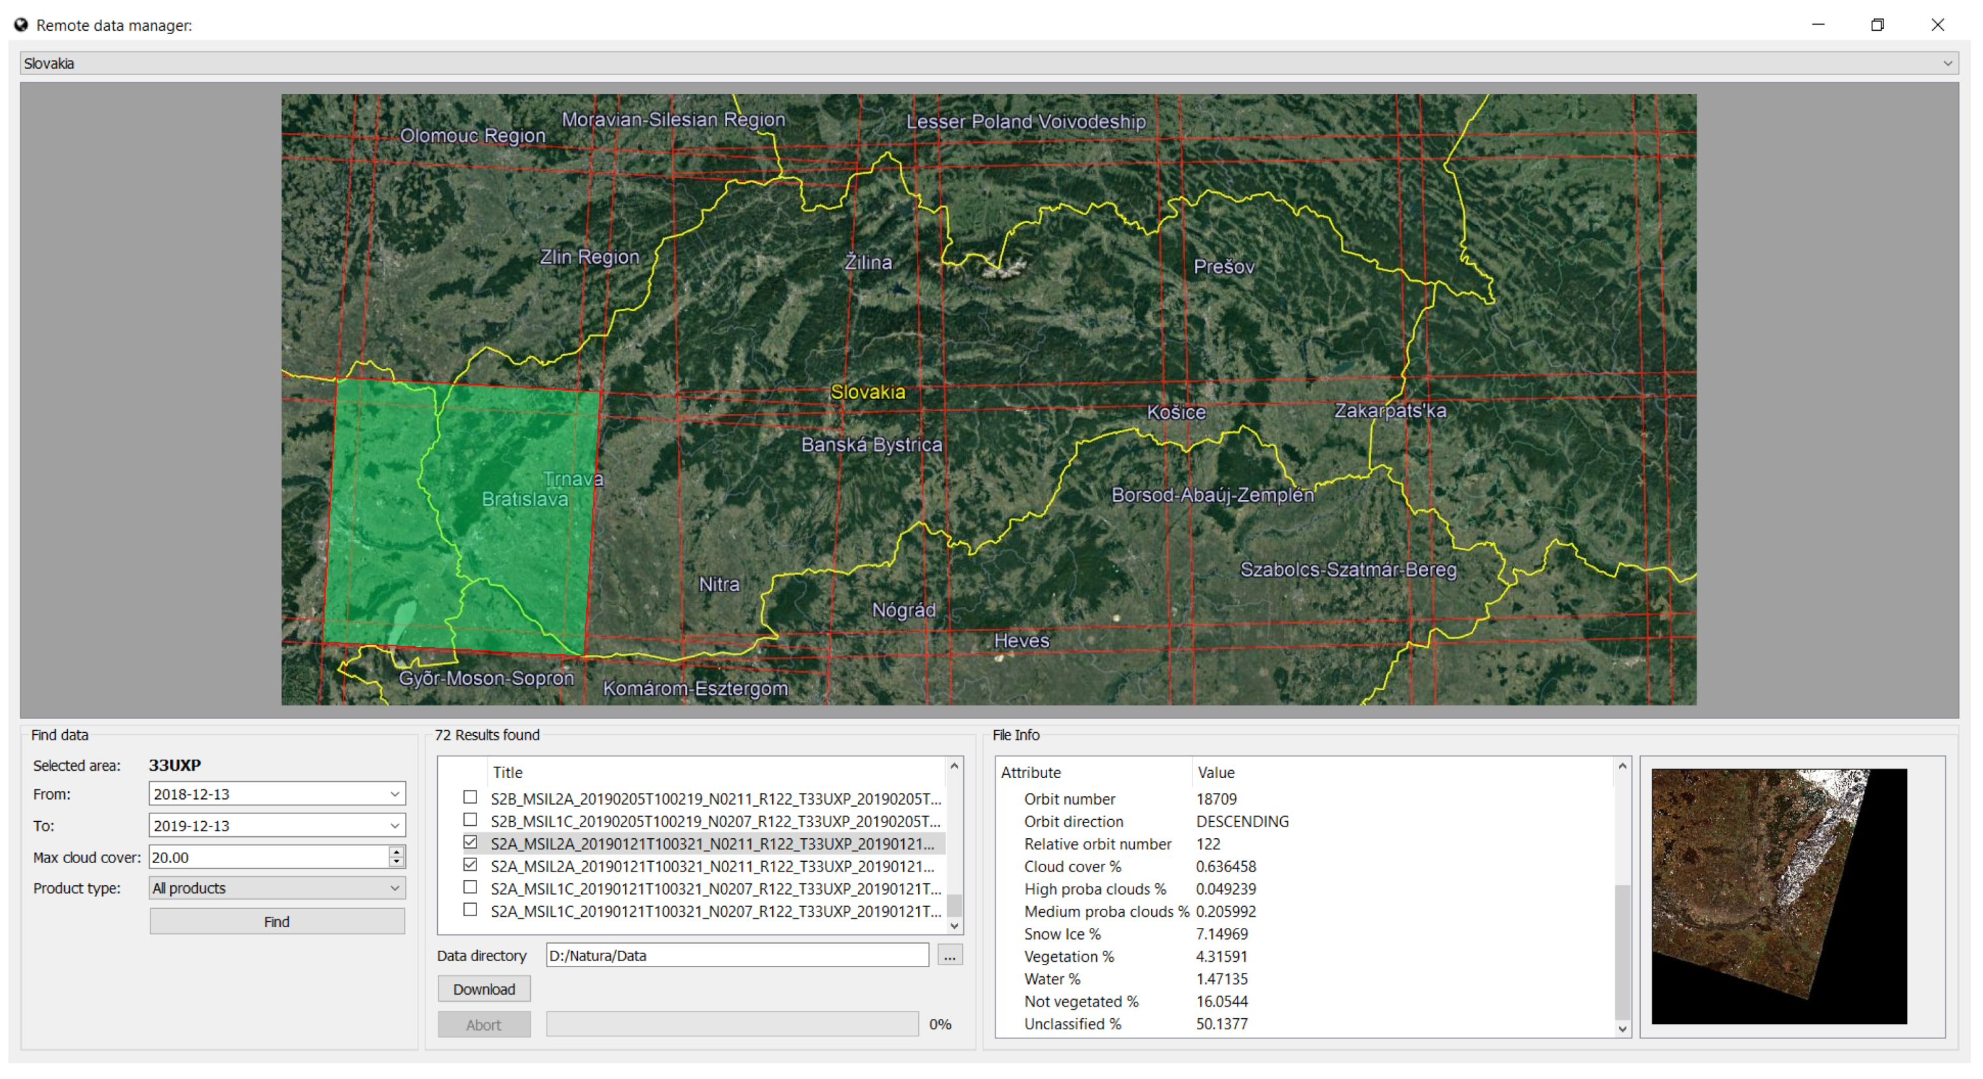Screen dimensions: 1983x1079
Task: Click the Žilina label on the map
Action: pyautogui.click(x=868, y=262)
